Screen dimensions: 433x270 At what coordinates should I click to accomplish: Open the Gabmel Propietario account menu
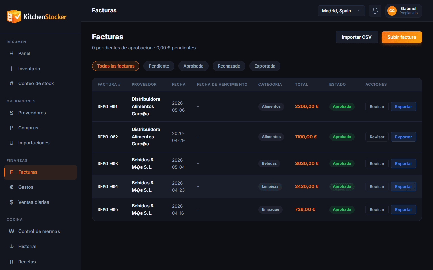pos(404,11)
